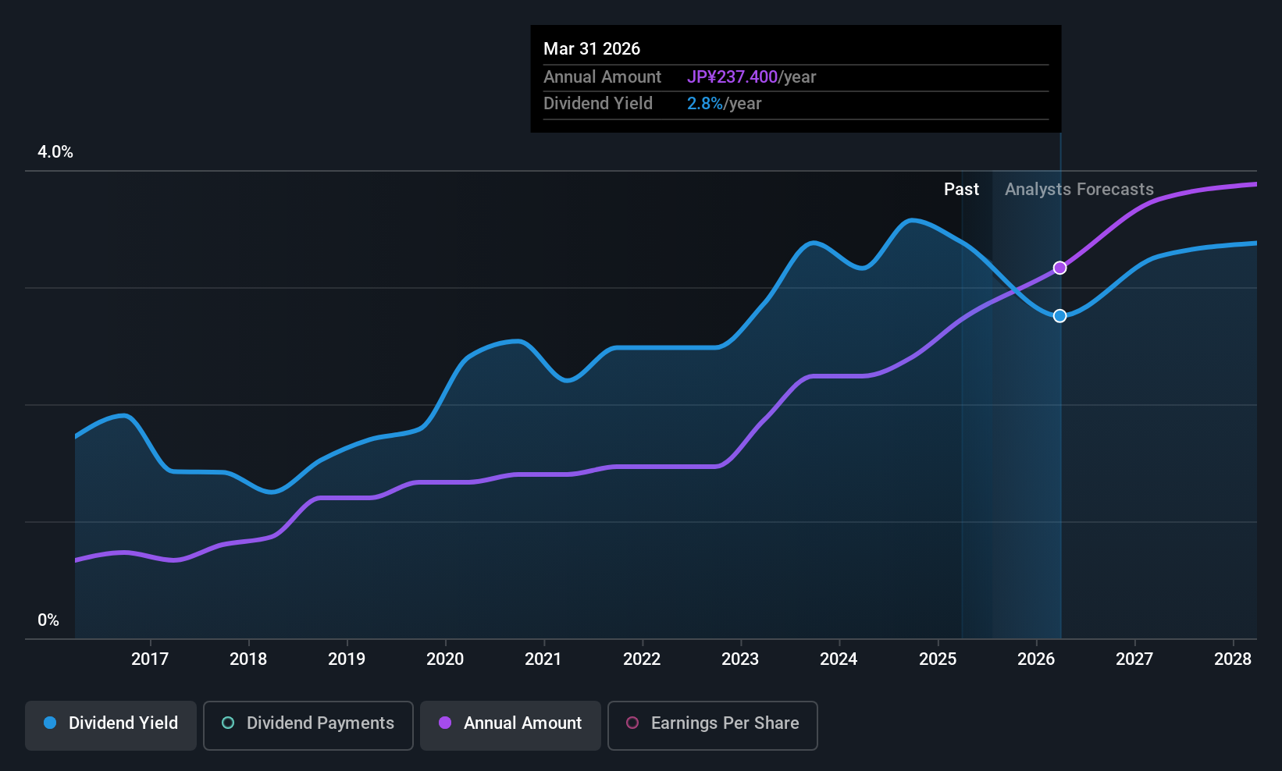
Task: Click the 2028 x-axis label
Action: 1233,659
